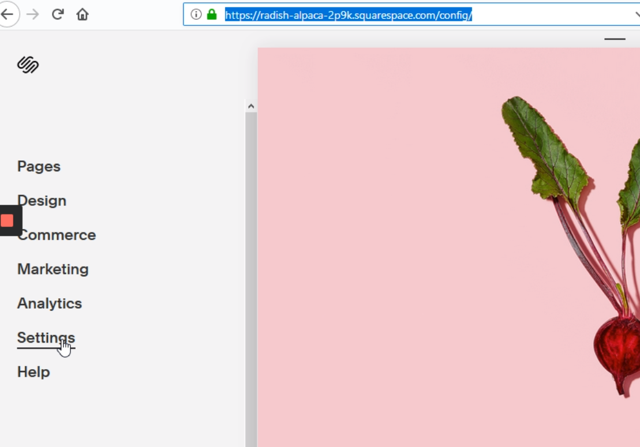
Task: Open the Marketing menu
Action: pyautogui.click(x=53, y=269)
